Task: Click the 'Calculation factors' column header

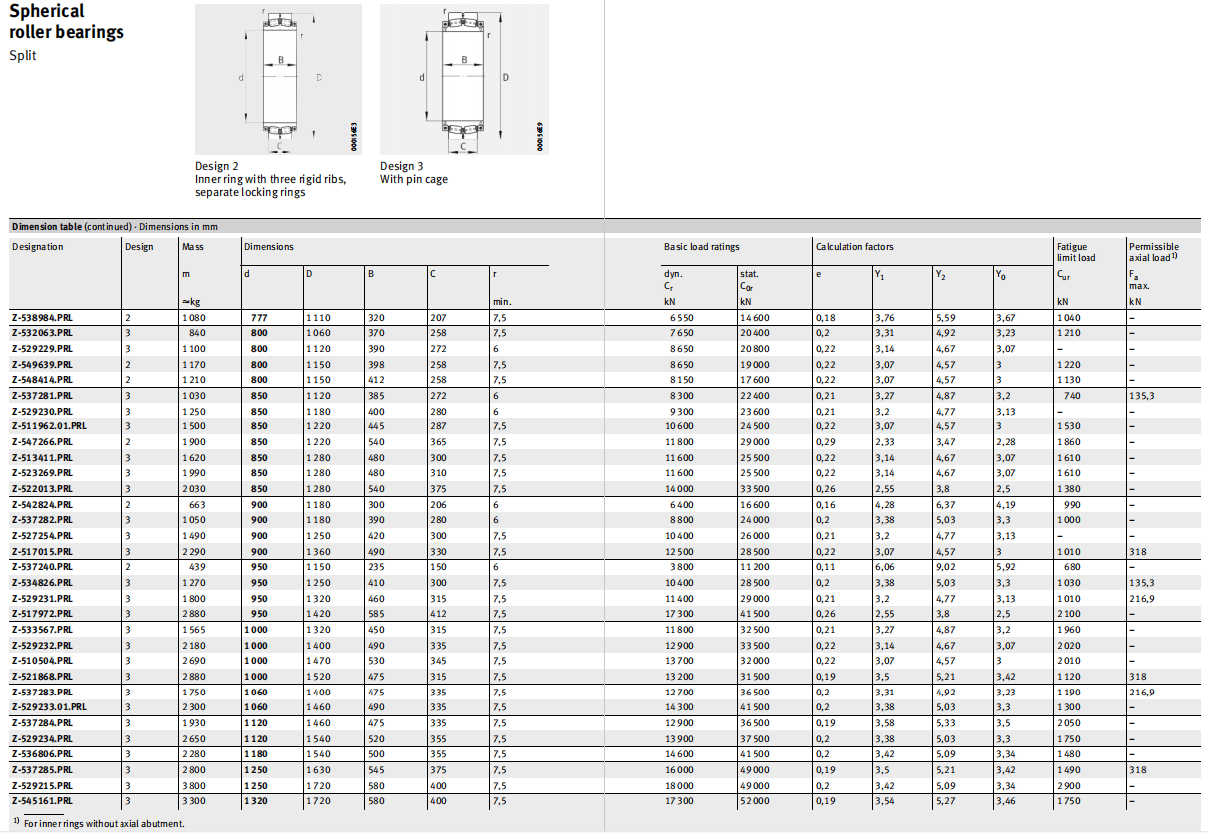Action: coord(854,247)
